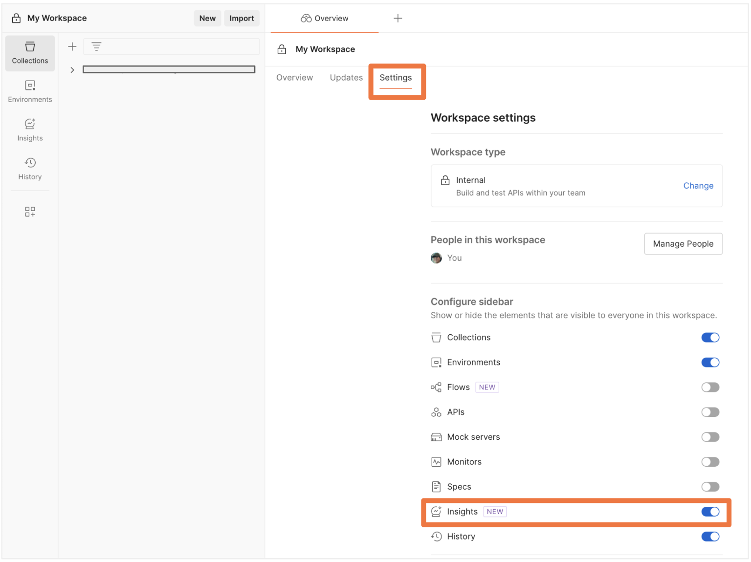
Task: Open Environments in the sidebar
Action: point(30,92)
